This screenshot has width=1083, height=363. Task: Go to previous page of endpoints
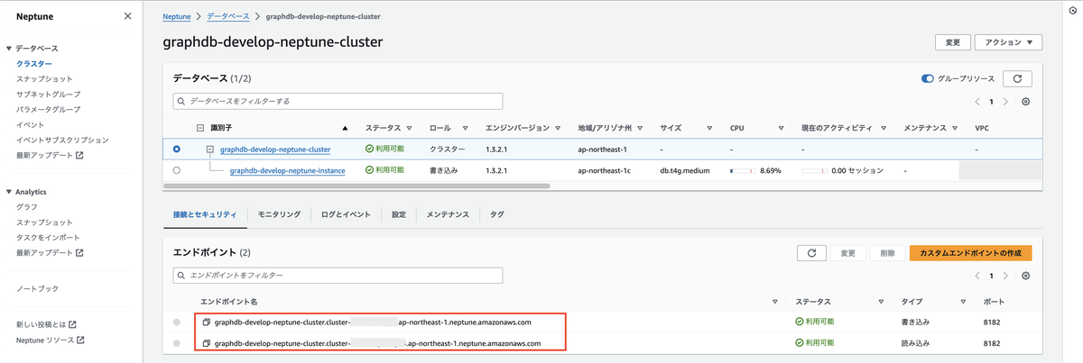(977, 276)
